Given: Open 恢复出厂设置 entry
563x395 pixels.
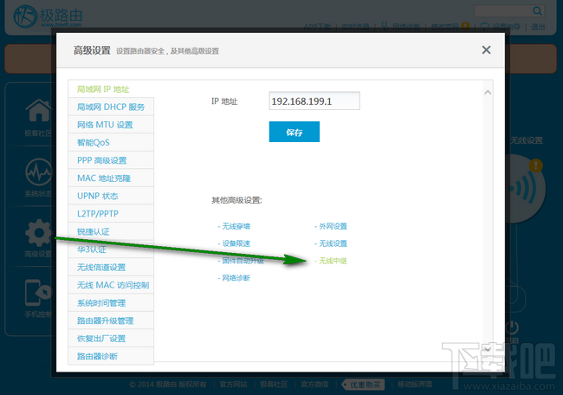Looking at the screenshot, I should [111, 339].
